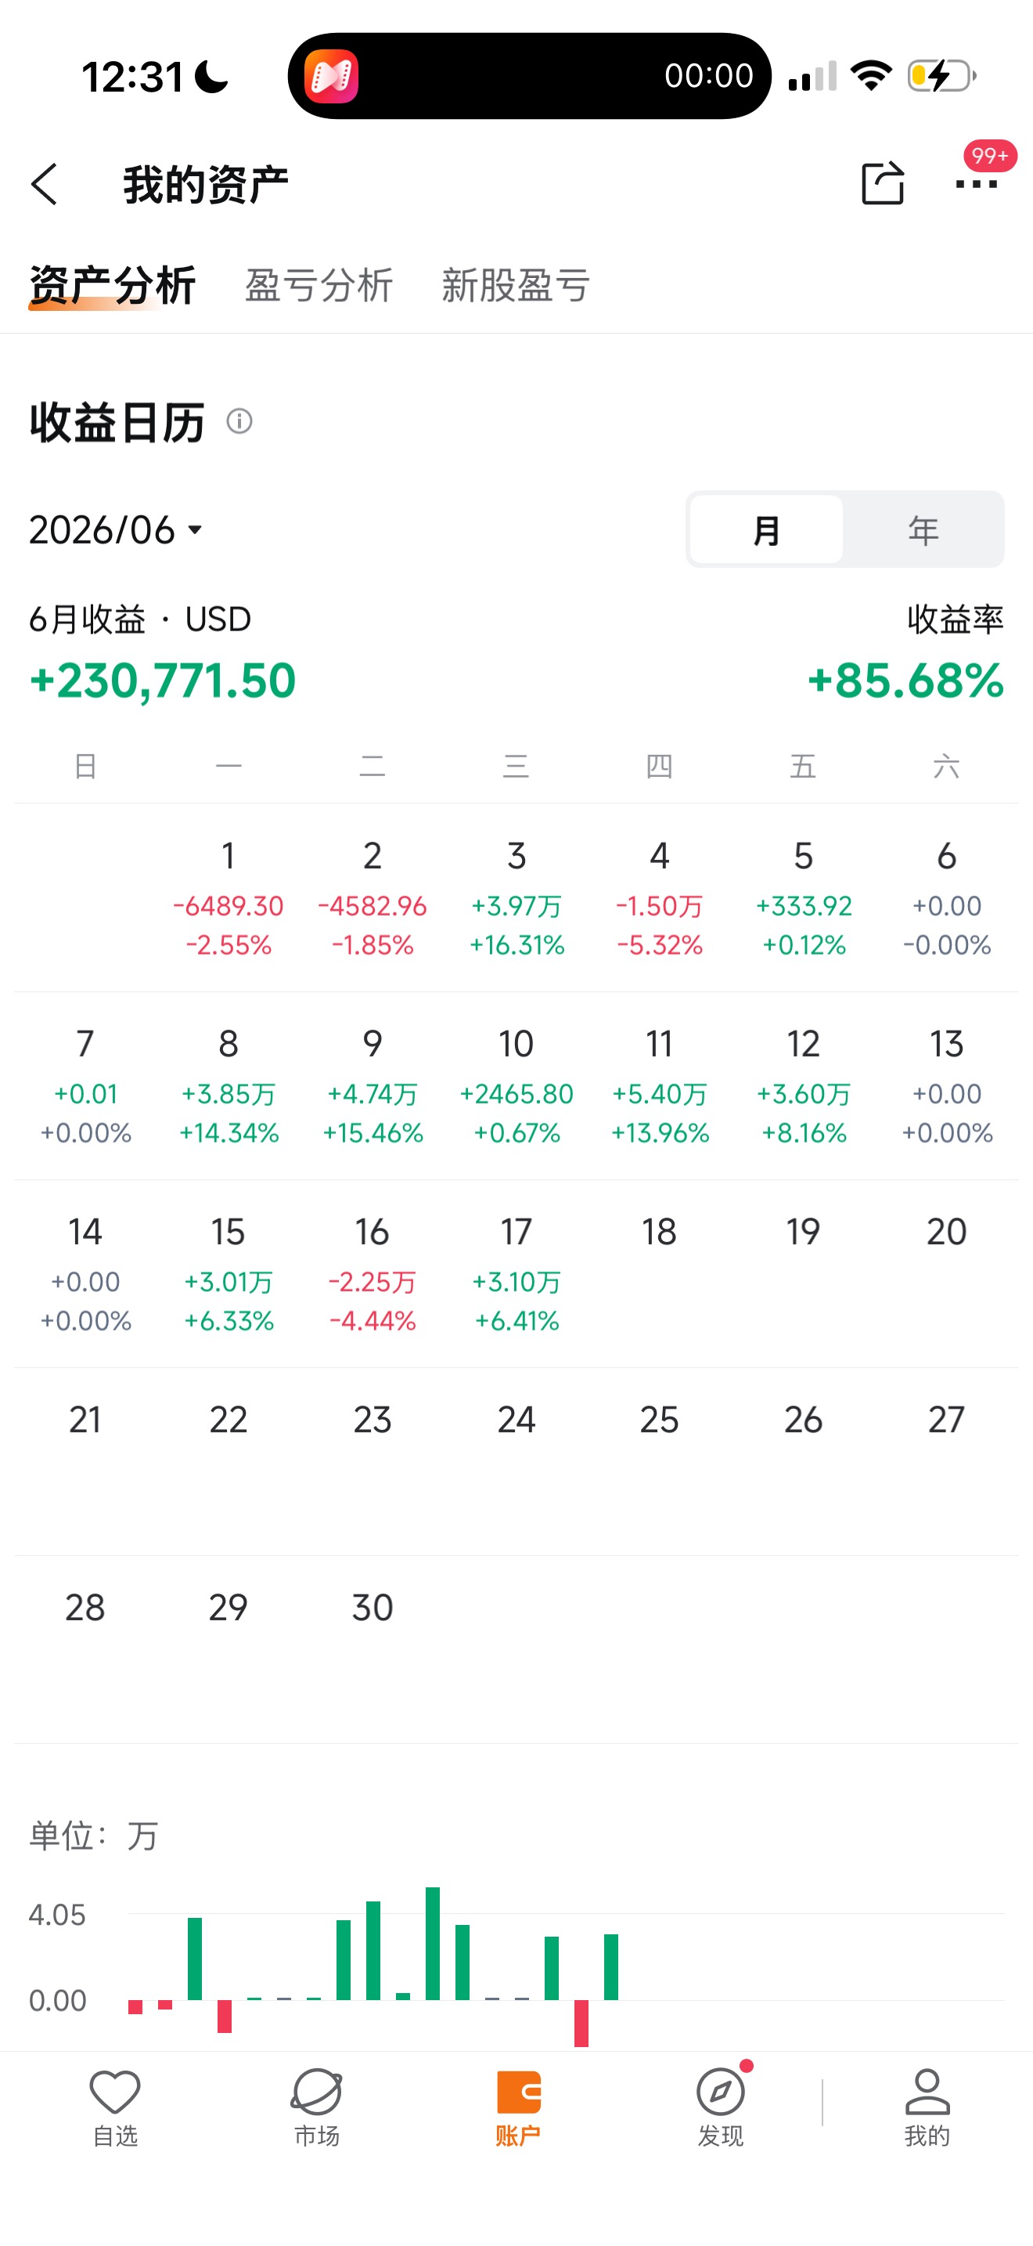Screen dimensions: 1033x2246
Task: Tap the info icon beside 收益日历
Action: [x=239, y=421]
